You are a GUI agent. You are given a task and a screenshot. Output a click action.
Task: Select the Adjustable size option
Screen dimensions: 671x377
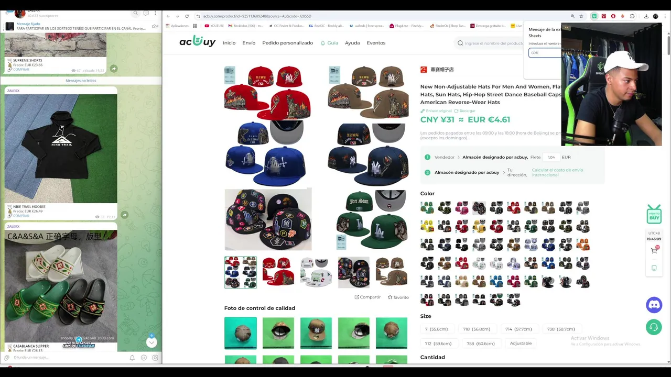tap(521, 343)
